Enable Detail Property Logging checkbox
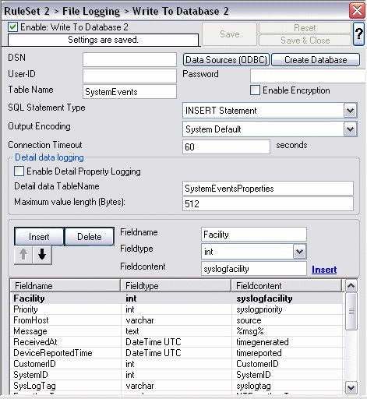367x399 pixels. tap(19, 171)
